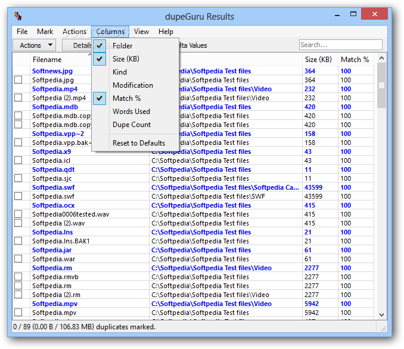404x349 pixels.
Task: Close the dupeGuru Results window
Action: [374, 14]
